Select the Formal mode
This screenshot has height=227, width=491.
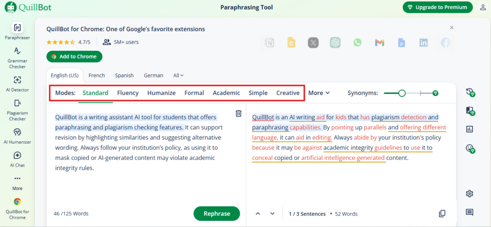pyautogui.click(x=194, y=93)
